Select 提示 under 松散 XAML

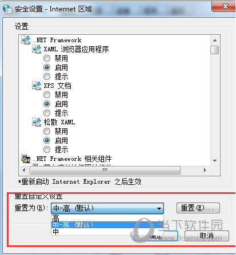tap(47, 149)
